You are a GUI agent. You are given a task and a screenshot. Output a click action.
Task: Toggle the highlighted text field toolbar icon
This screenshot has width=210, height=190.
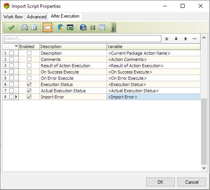(x=47, y=27)
